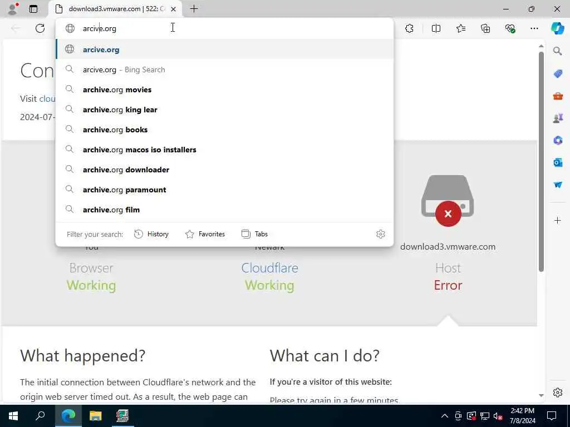Click the scrollbar up arrow
The height and width of the screenshot is (427, 570).
pos(541,46)
